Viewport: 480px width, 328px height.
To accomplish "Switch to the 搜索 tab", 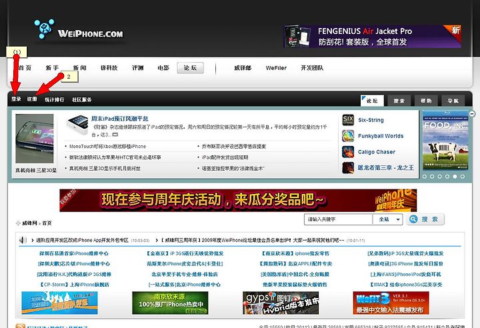I will point(399,101).
